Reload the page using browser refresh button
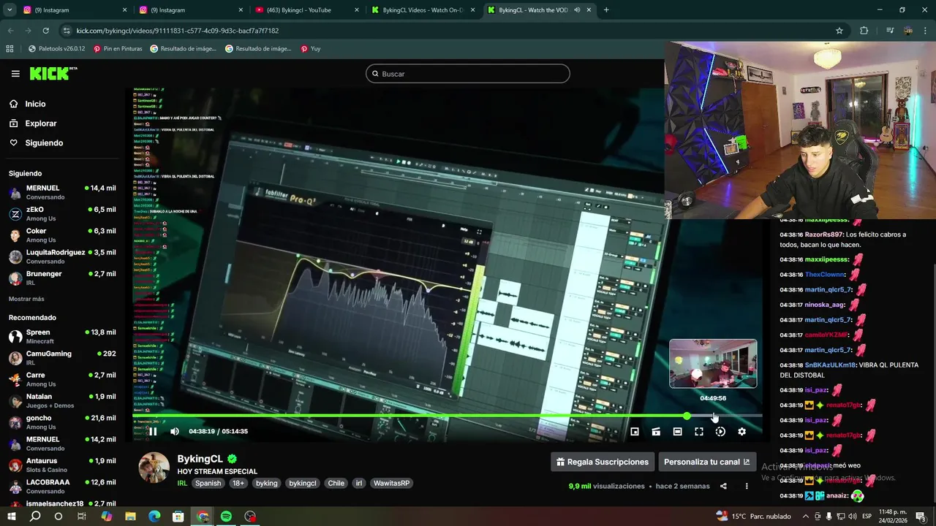The image size is (936, 526). [45, 31]
